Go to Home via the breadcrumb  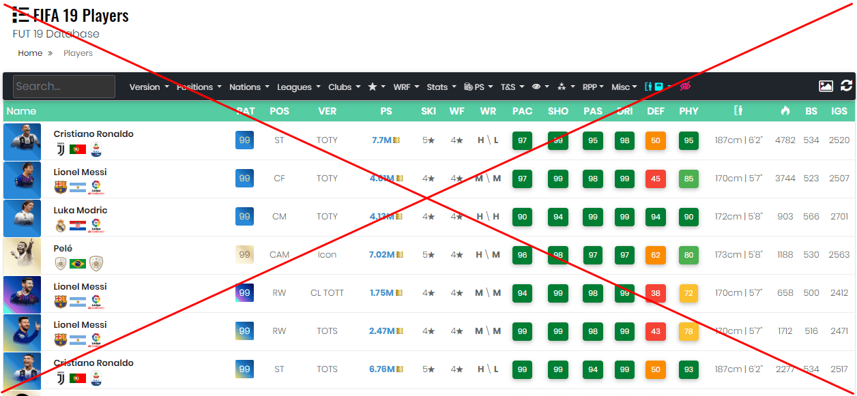tap(30, 52)
